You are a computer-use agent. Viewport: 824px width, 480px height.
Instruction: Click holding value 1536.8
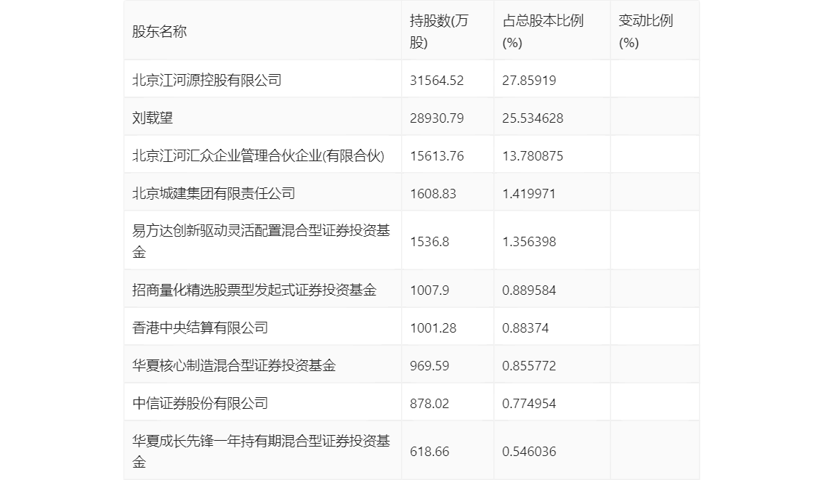pyautogui.click(x=429, y=242)
